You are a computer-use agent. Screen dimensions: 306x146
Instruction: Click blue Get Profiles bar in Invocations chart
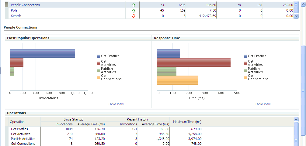42,53
